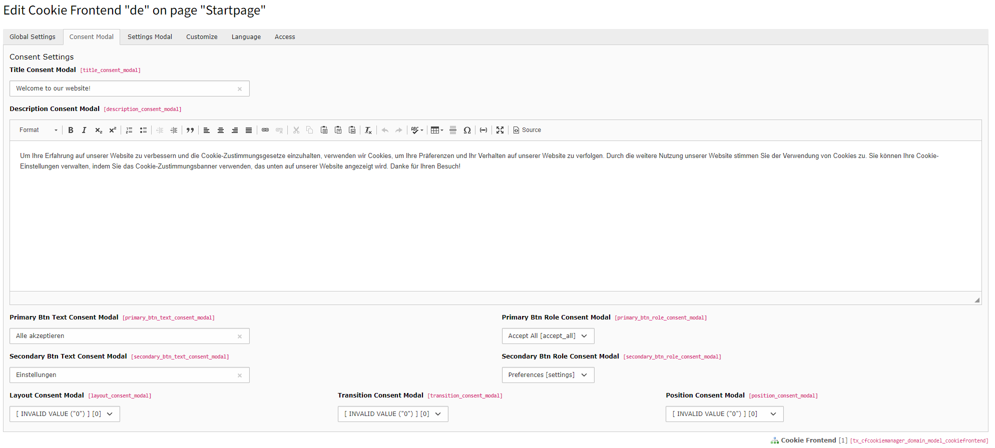Maximize the rich text editor
The image size is (995, 448).
point(500,130)
